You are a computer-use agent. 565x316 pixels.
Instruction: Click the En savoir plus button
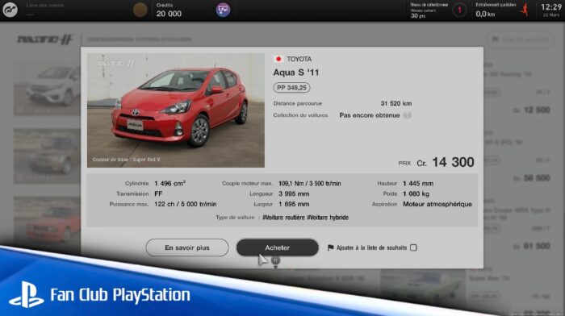point(187,247)
